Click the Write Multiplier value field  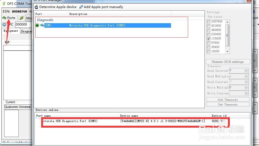coord(237,88)
